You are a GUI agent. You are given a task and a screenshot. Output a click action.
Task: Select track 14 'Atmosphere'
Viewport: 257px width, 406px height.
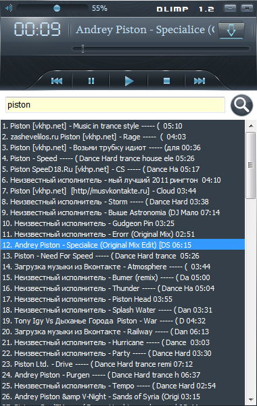point(122,267)
